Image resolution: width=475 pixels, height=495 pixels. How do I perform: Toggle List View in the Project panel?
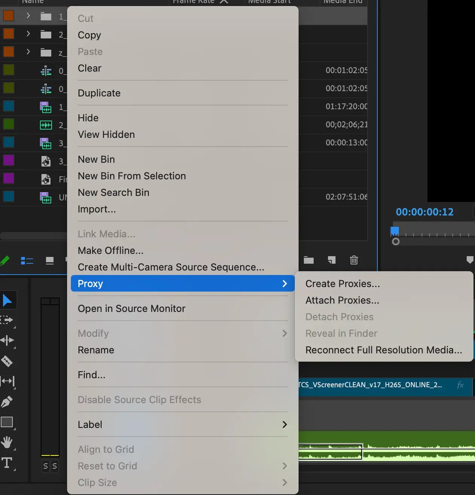(27, 260)
